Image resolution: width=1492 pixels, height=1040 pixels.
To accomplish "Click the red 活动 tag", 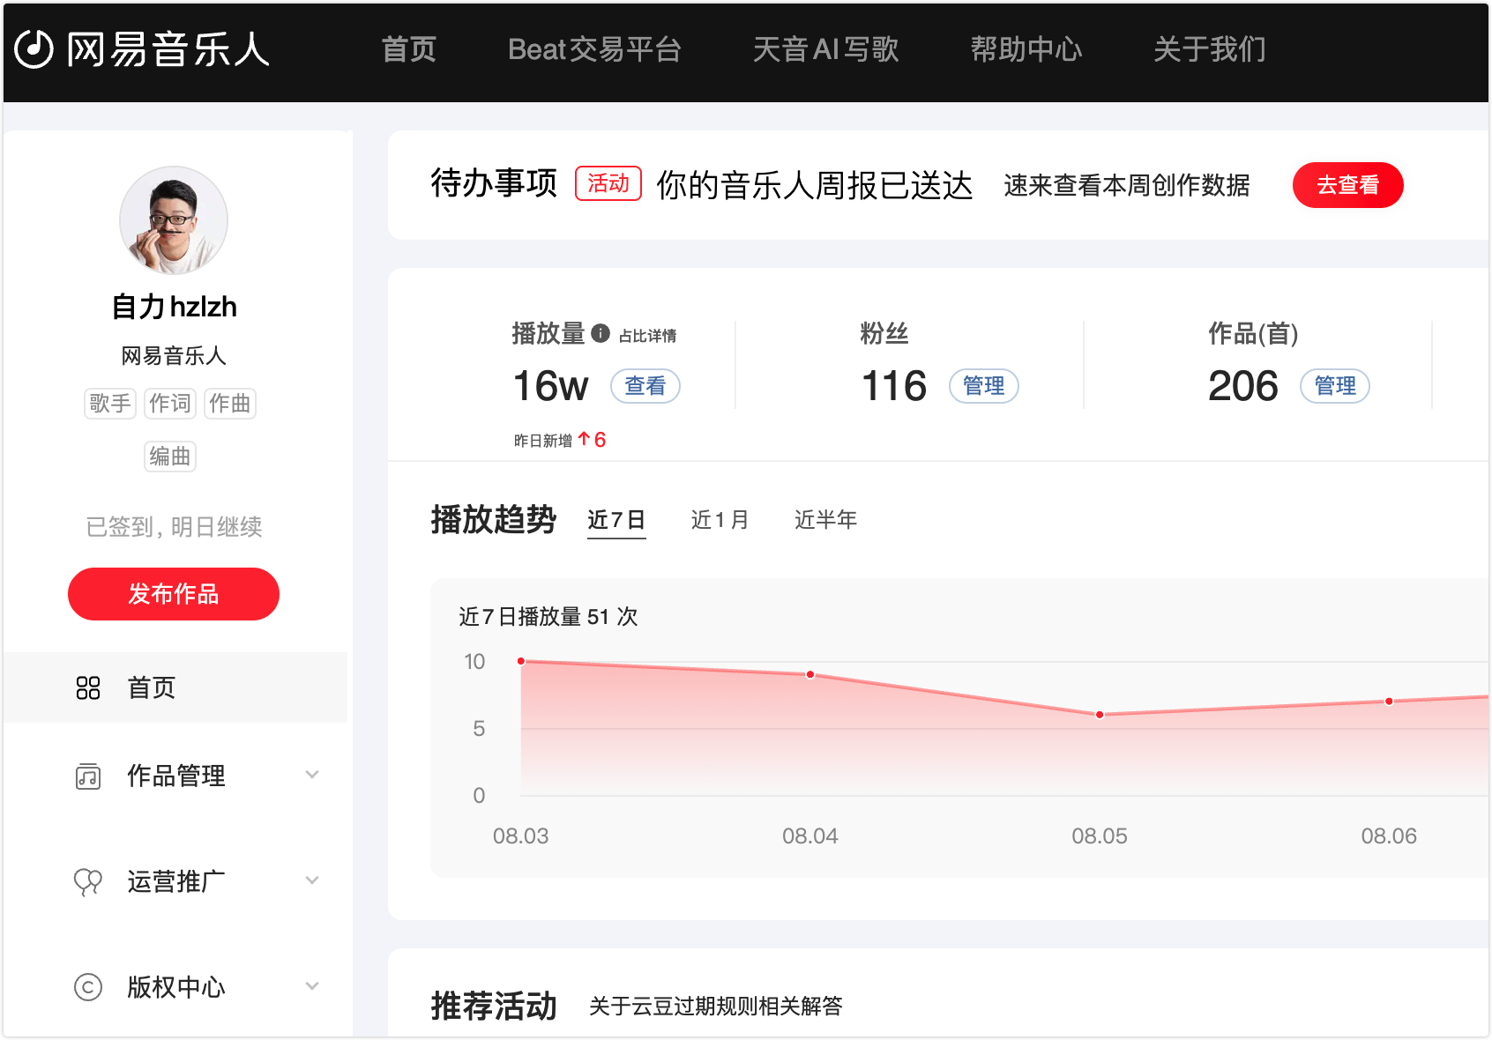I will point(608,183).
